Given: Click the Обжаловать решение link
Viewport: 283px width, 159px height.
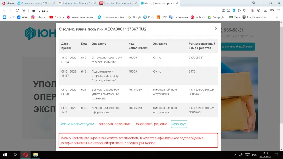Looking at the screenshot, I should point(151,124).
